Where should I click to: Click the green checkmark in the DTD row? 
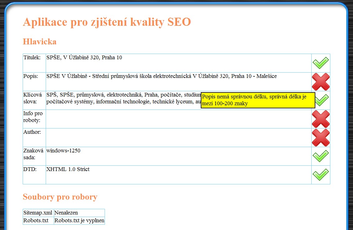321,174
